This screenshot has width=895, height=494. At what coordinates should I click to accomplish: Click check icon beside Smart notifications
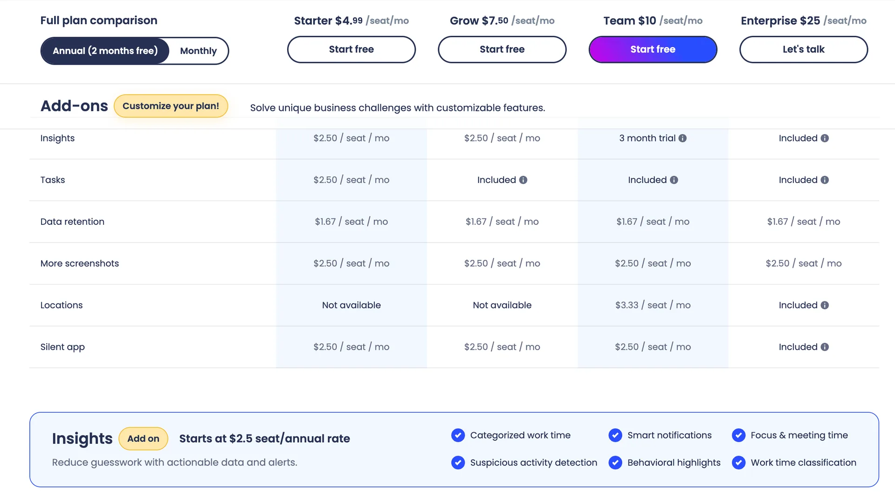615,435
